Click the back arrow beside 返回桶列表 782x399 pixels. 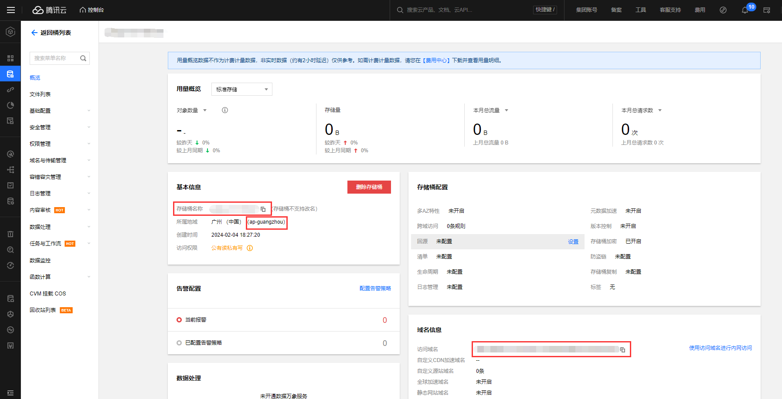click(x=34, y=33)
